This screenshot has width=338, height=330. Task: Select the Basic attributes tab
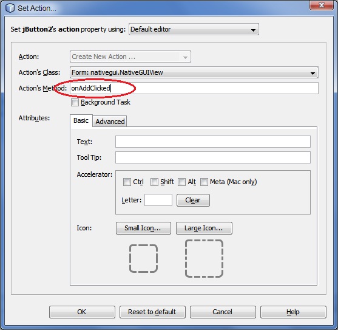tap(81, 120)
